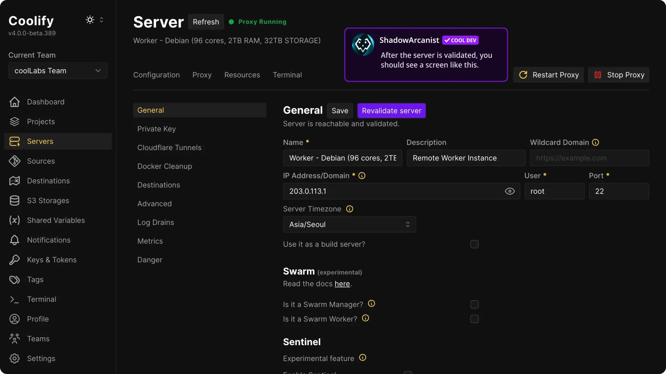Open the Server Timezone dropdown
Viewport: 666px width, 374px height.
[349, 224]
